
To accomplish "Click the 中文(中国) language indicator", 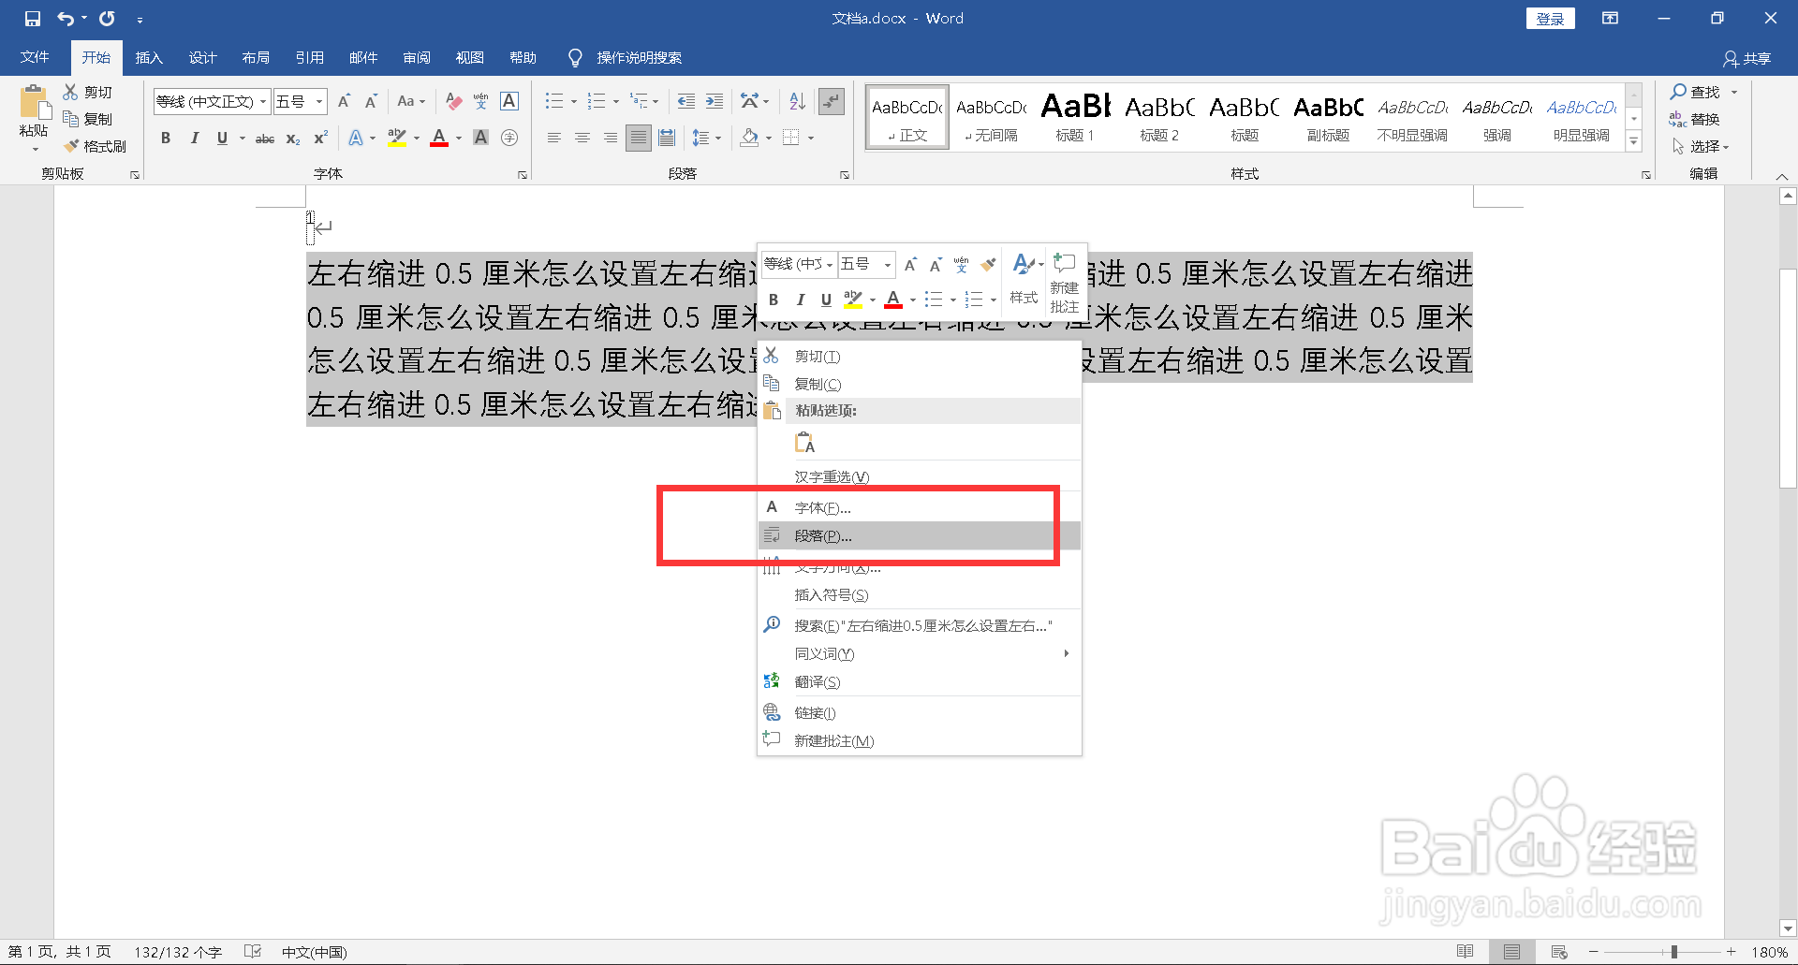I will [x=315, y=952].
